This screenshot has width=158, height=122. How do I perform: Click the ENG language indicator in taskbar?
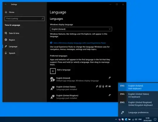(140, 119)
